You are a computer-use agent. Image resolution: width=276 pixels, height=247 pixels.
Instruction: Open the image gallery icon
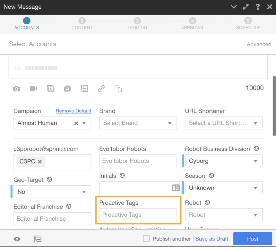[50, 89]
